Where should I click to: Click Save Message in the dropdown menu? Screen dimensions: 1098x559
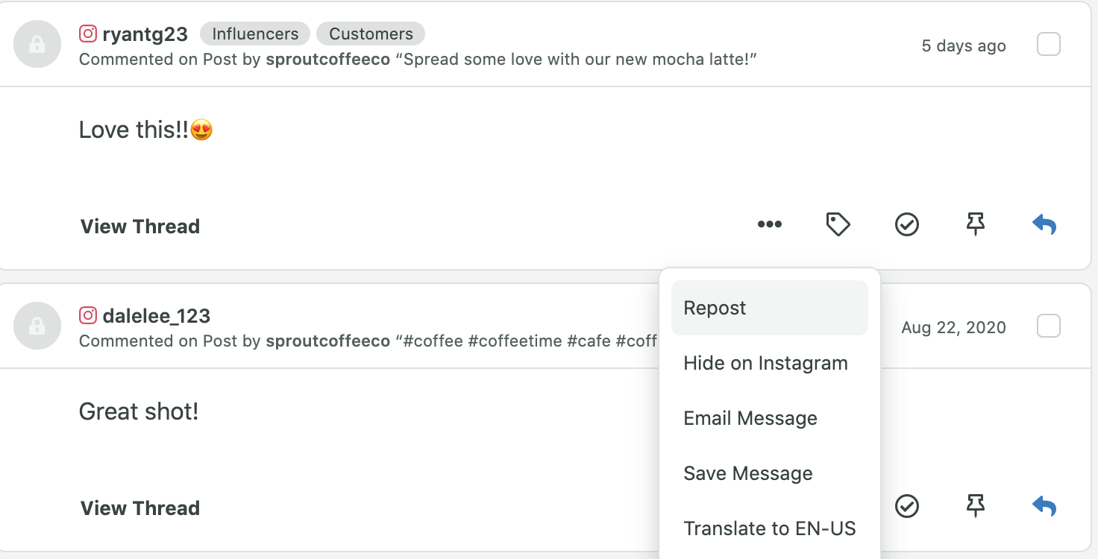pos(747,473)
